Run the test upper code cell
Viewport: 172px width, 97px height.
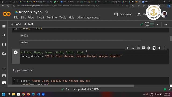pyautogui.click(x=16, y=81)
